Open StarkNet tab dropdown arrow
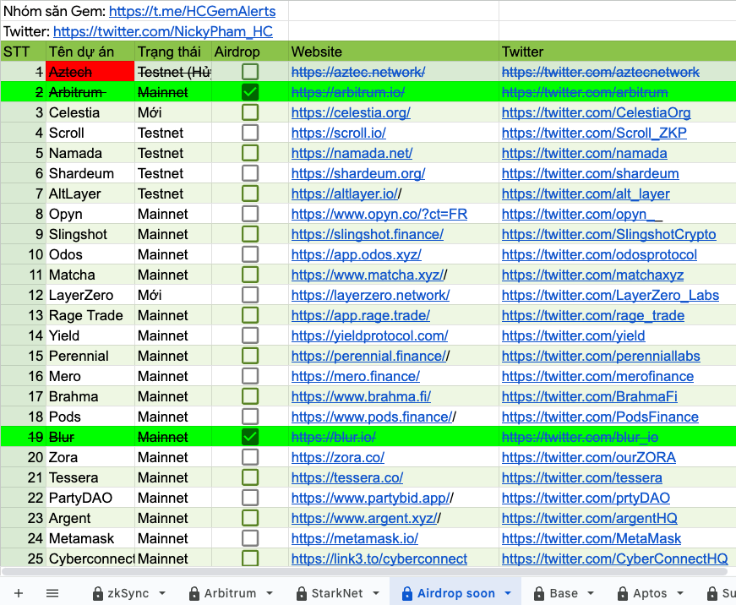This screenshot has height=605, width=736. tap(376, 593)
